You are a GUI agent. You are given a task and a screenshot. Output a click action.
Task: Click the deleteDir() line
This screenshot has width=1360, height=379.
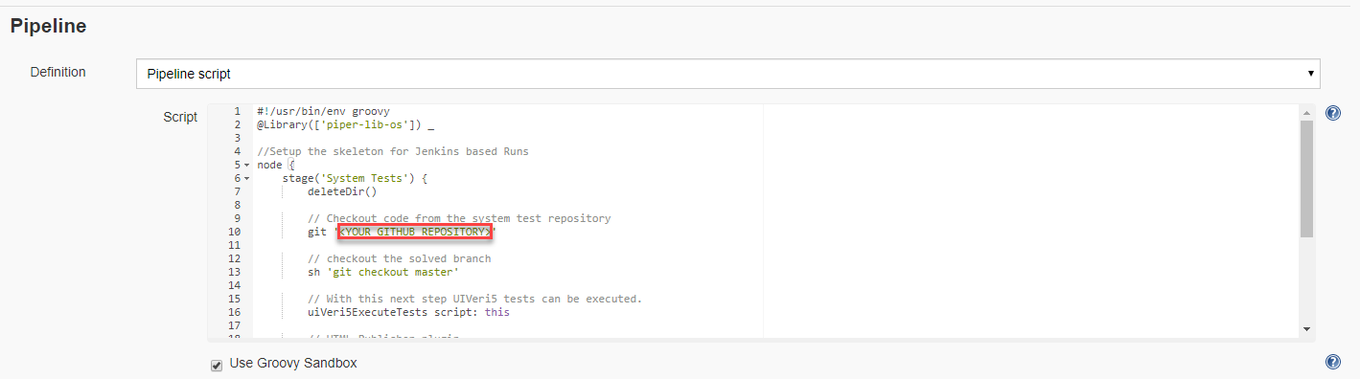342,191
